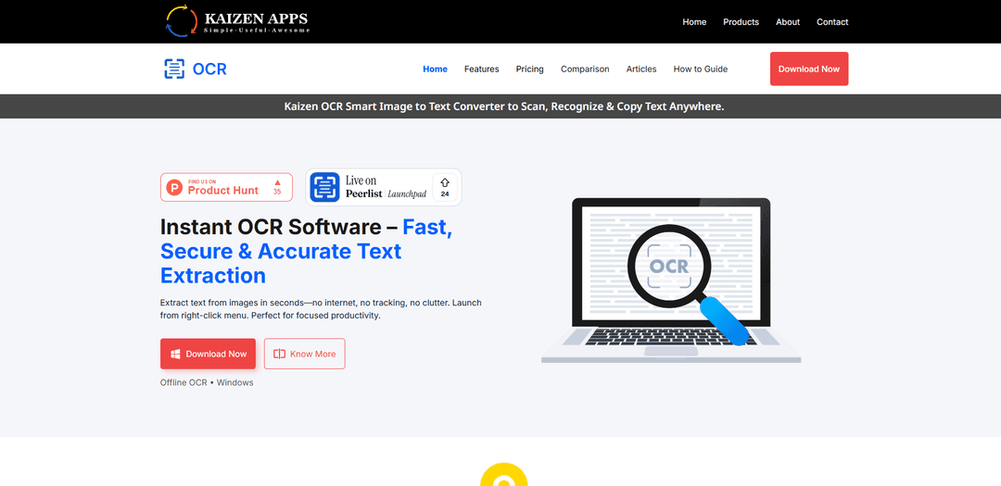Select the blue Home tab in OCR navigation
The image size is (1001, 486).
[436, 69]
